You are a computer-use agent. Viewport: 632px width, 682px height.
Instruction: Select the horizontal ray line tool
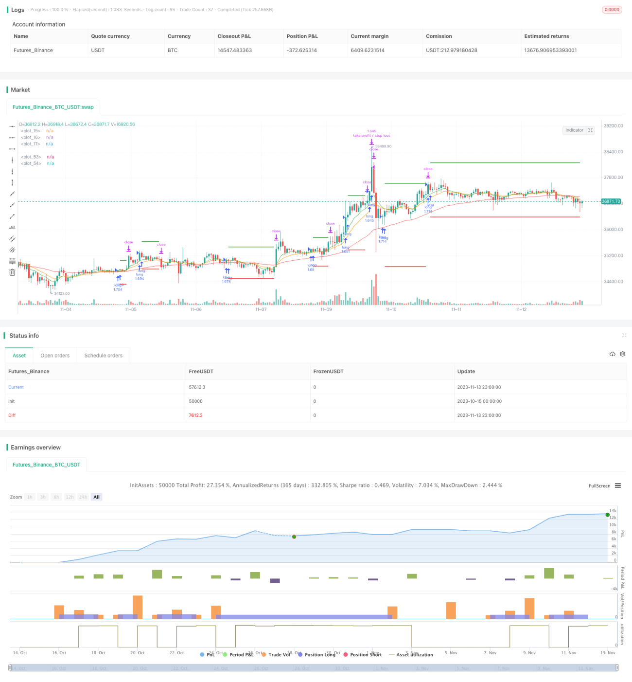(x=12, y=138)
